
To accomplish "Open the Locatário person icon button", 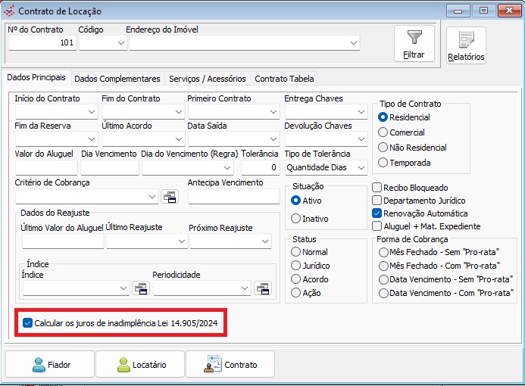I will (140, 364).
